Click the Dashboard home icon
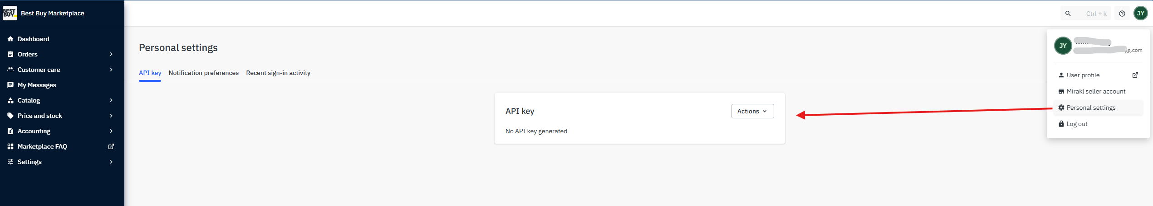 tap(10, 39)
